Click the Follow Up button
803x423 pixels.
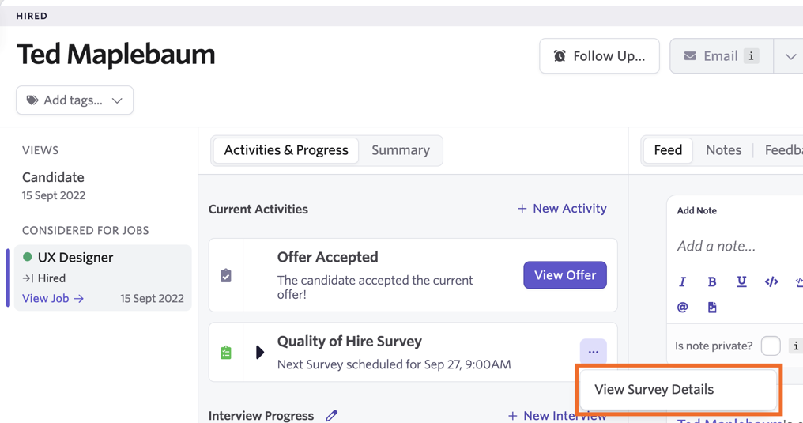coord(599,56)
